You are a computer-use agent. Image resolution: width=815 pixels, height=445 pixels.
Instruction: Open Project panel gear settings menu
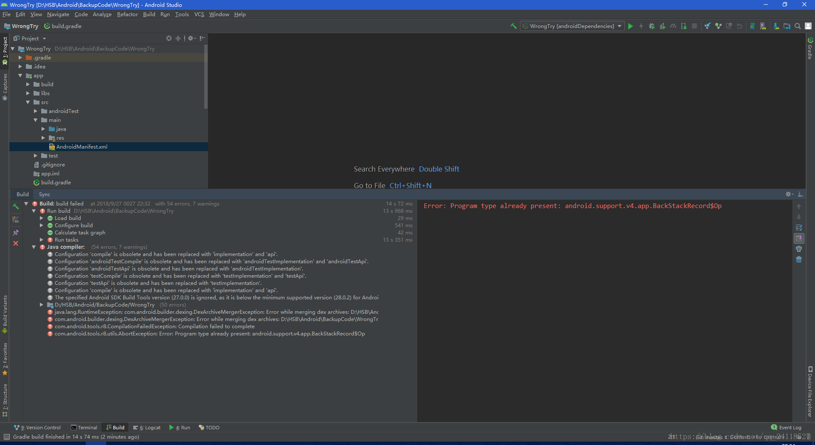192,38
